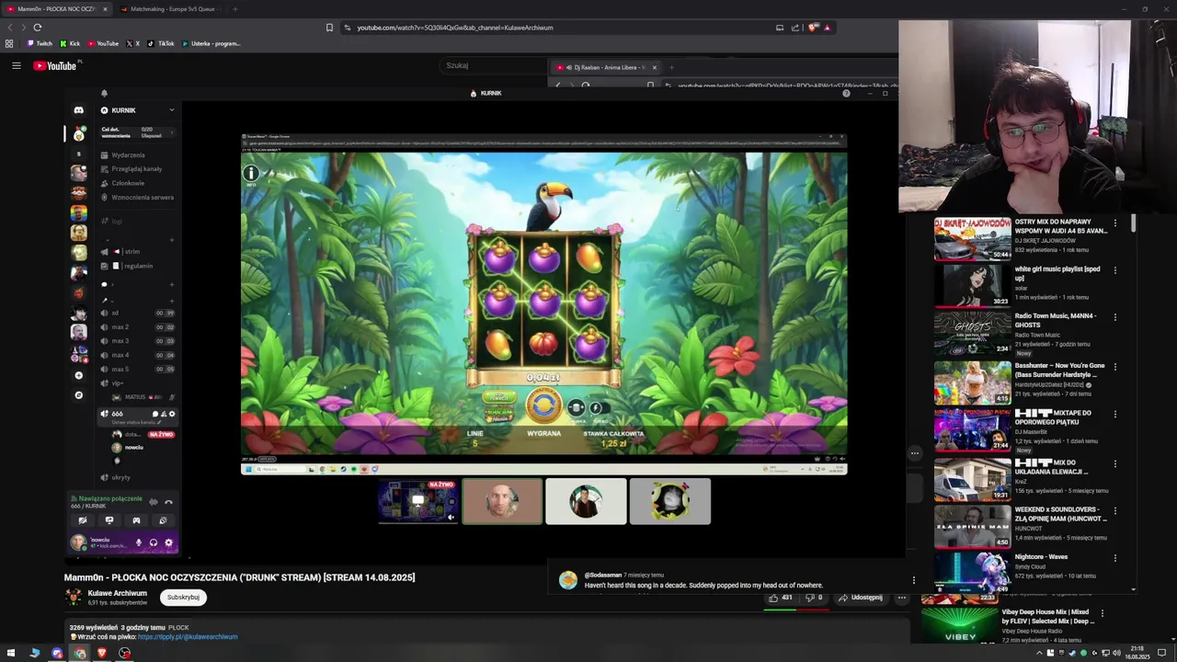Viewport: 1177px width, 662px height.
Task: Open the regulamin channel in Discord
Action: (138, 266)
